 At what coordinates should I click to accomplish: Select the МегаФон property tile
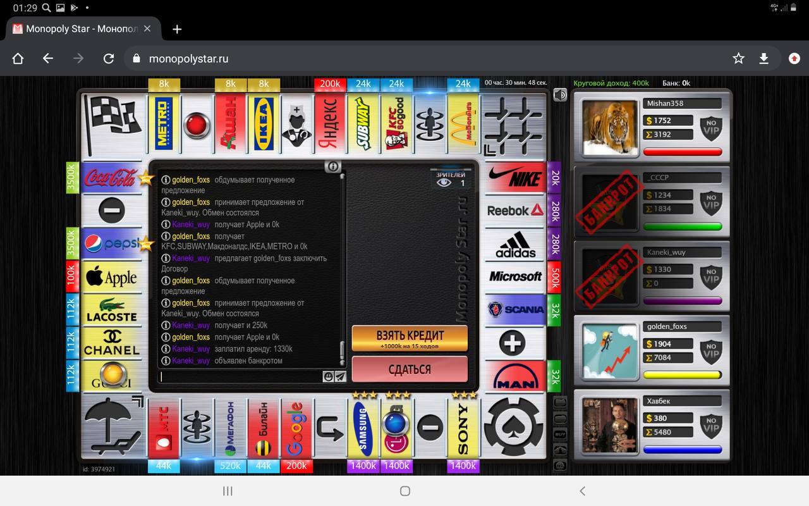[x=230, y=428]
